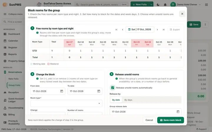
Task: Select the By days tab
Action: click(x=128, y=100)
